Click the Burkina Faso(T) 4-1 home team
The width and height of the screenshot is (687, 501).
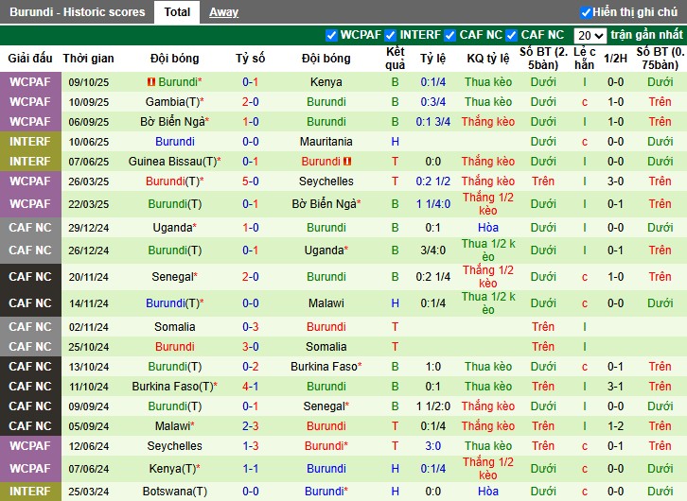pyautogui.click(x=175, y=387)
